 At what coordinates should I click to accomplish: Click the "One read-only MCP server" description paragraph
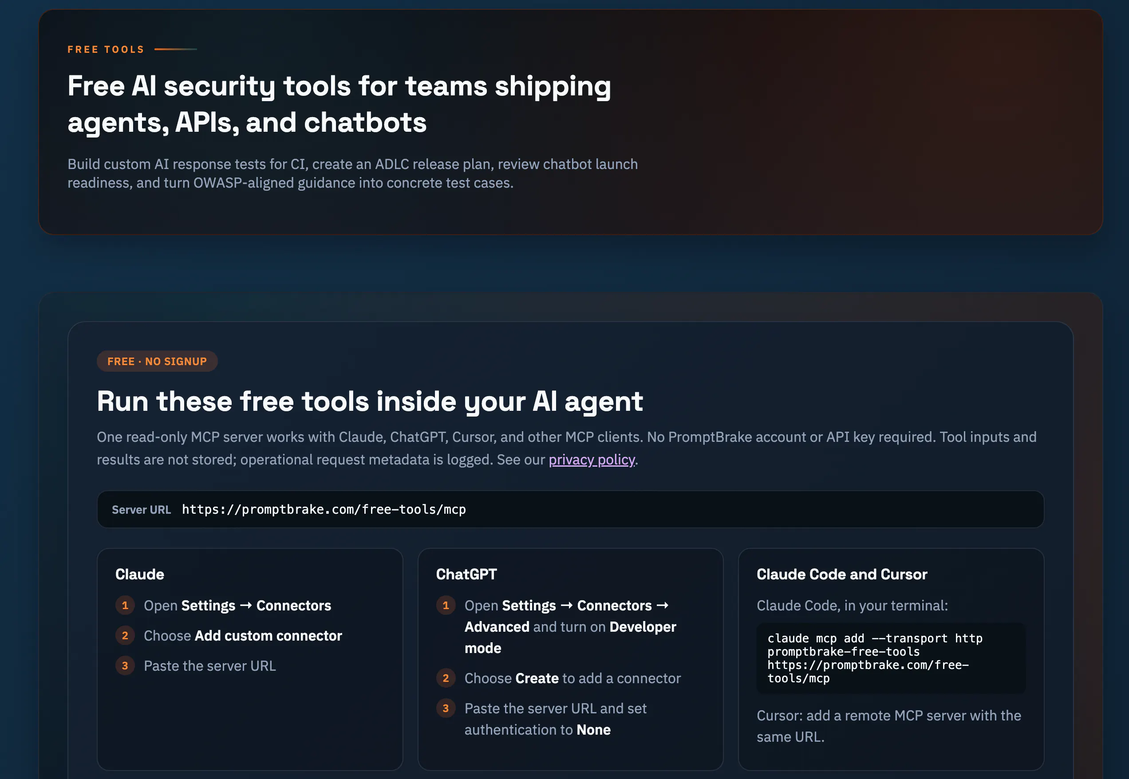click(x=566, y=449)
